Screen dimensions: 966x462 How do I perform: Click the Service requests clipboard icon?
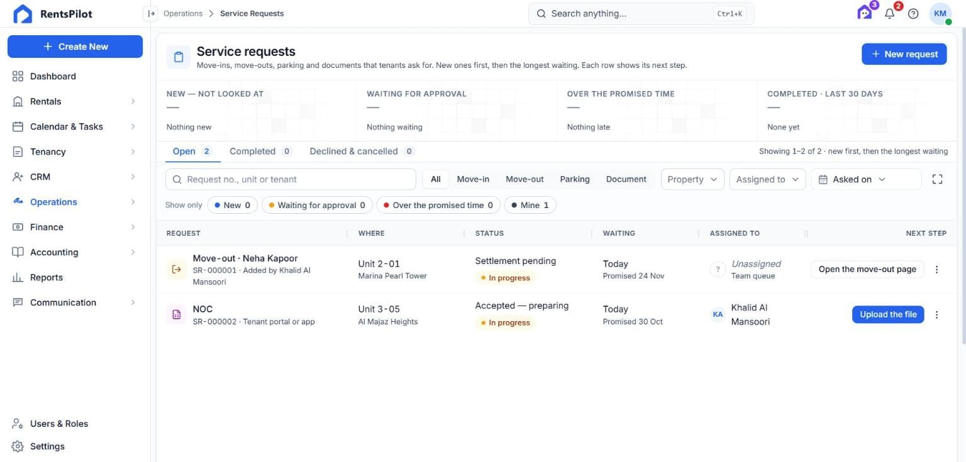point(179,57)
